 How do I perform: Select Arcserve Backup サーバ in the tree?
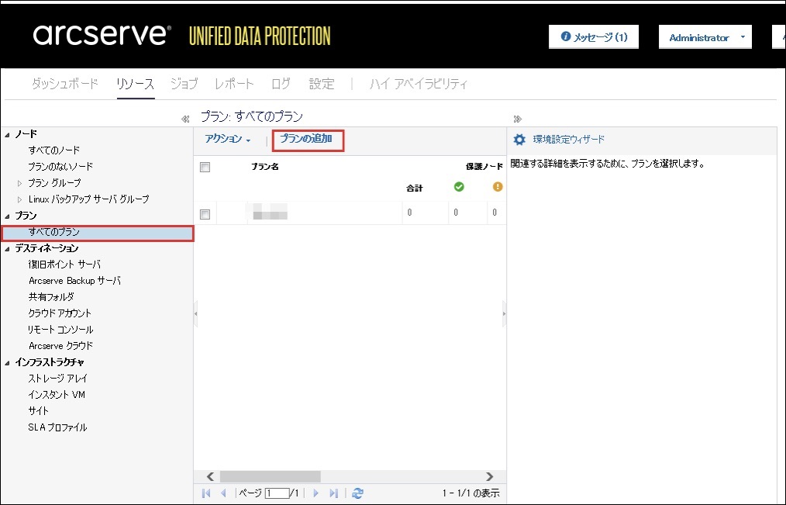(74, 281)
